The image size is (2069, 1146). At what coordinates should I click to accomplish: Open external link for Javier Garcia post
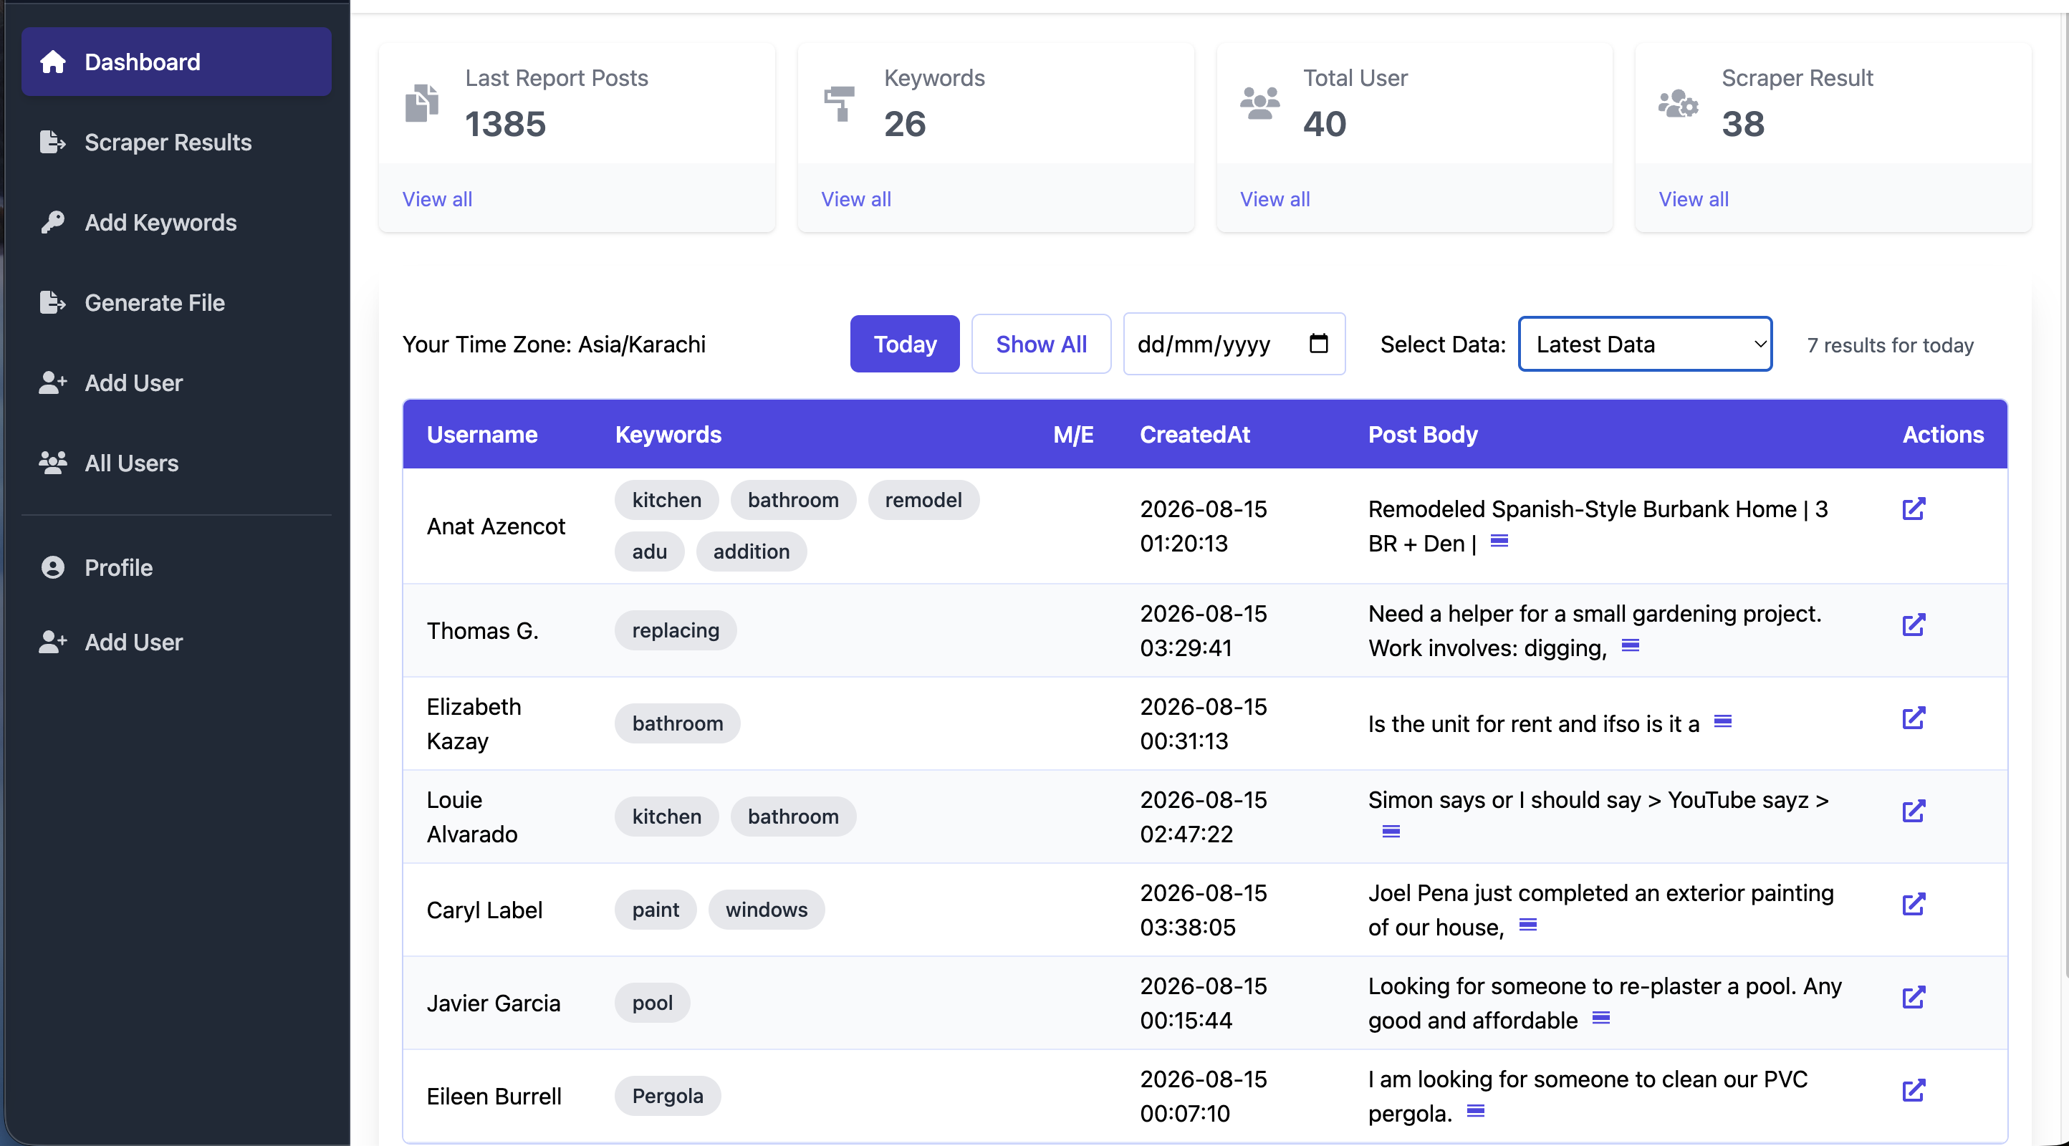(1914, 996)
